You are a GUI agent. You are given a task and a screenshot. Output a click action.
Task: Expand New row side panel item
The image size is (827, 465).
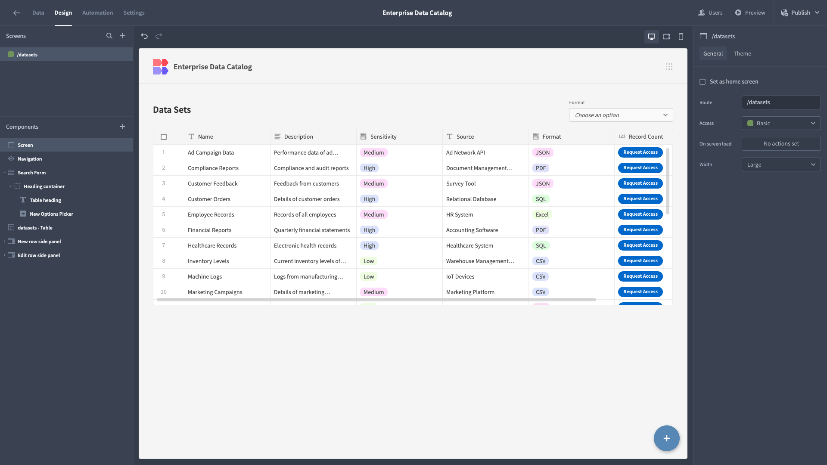click(5, 242)
